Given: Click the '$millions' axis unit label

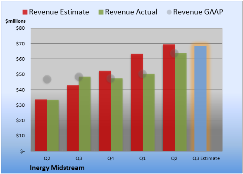Looking at the screenshot, I should [x=15, y=21].
